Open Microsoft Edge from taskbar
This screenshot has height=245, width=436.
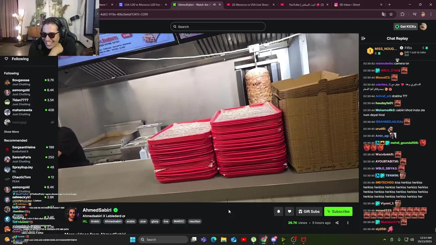[214, 240]
